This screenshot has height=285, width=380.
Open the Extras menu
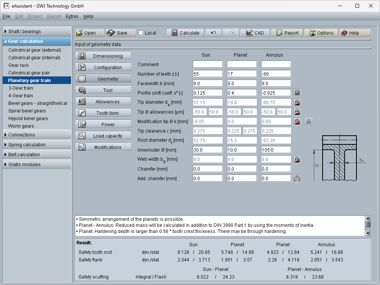[x=72, y=16]
